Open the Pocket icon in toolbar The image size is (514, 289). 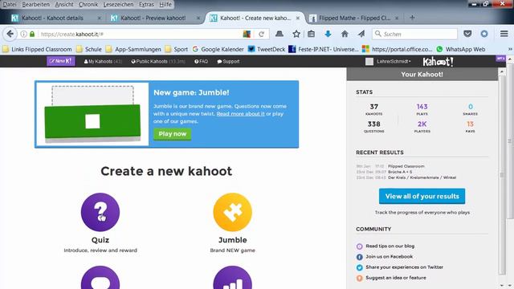coord(467,34)
